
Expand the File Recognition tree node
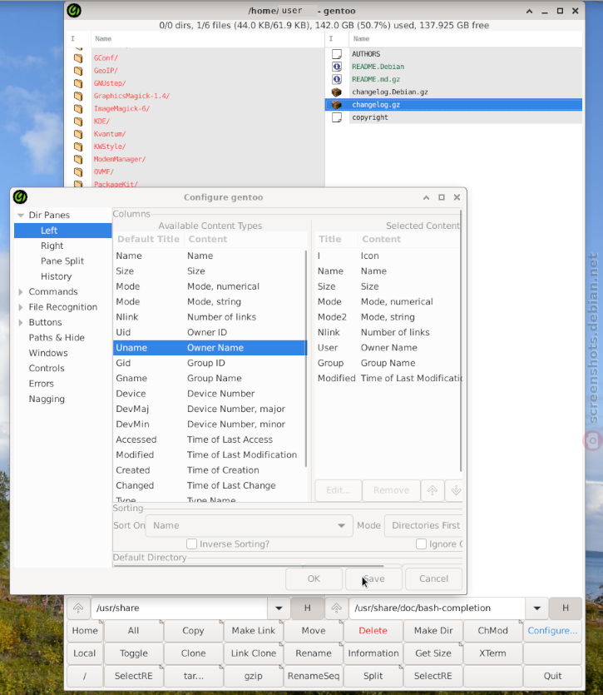pyautogui.click(x=21, y=307)
